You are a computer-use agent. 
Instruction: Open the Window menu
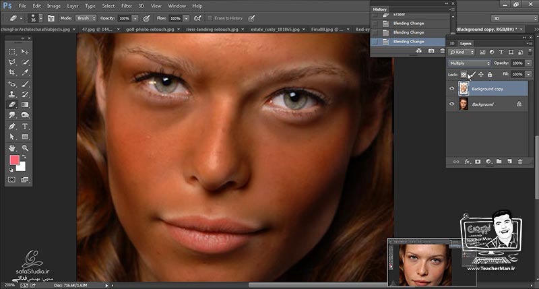coord(177,6)
